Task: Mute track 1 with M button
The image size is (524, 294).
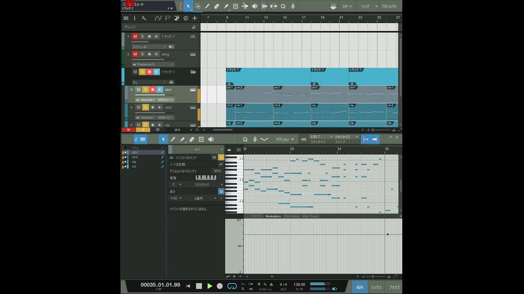Action: [x=135, y=36]
